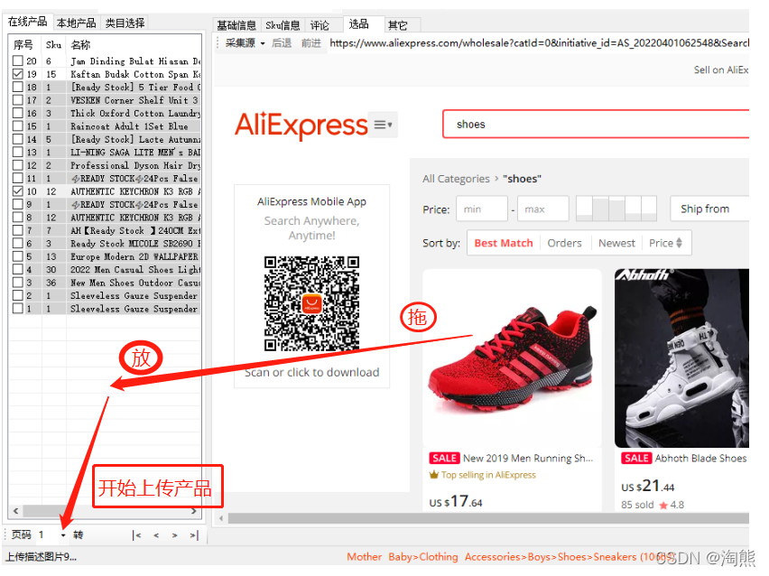The width and height of the screenshot is (769, 576).
Task: Open the 评论 tab
Action: pos(320,25)
